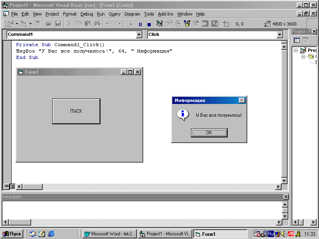Click the Add Form toolbar icon
The height and width of the screenshot is (239, 319).
point(24,24)
